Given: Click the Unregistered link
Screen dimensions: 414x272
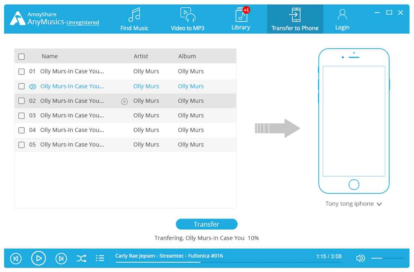Looking at the screenshot, I should pos(83,23).
